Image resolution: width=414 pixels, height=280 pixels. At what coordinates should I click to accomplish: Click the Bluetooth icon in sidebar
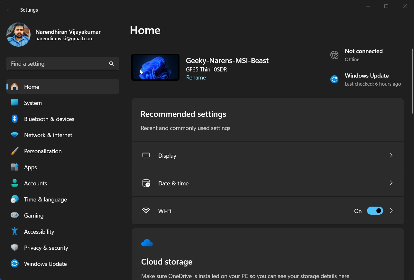[14, 119]
